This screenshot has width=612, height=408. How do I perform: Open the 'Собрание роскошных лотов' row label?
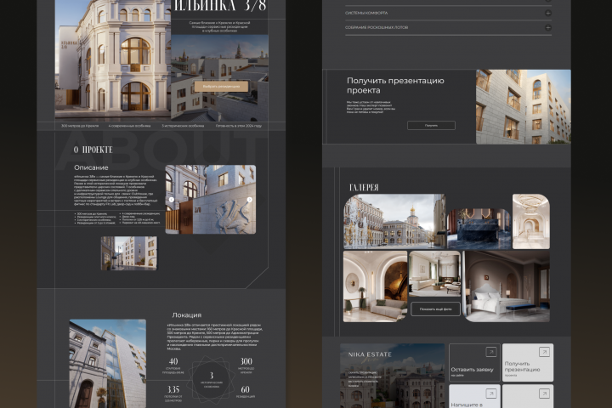coord(377,27)
